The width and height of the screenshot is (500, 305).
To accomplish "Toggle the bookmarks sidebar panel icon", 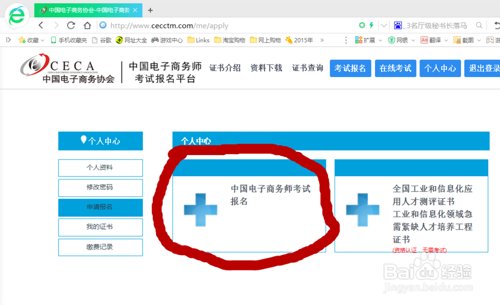I will click(x=8, y=40).
